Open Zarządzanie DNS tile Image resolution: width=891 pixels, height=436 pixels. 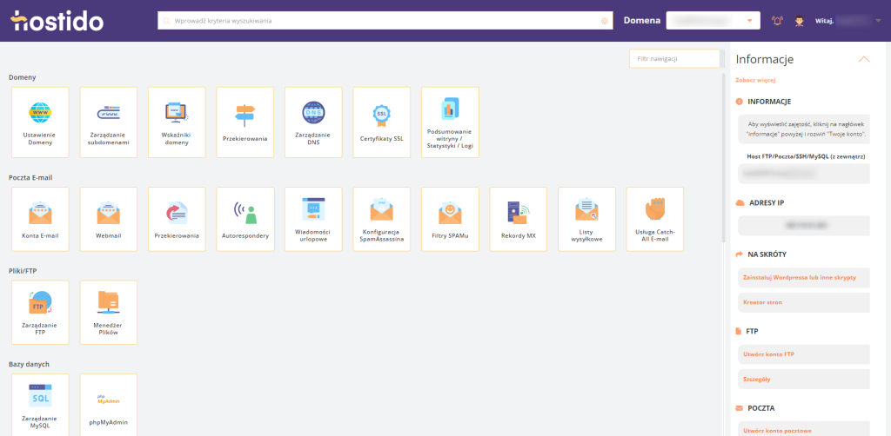(312, 122)
